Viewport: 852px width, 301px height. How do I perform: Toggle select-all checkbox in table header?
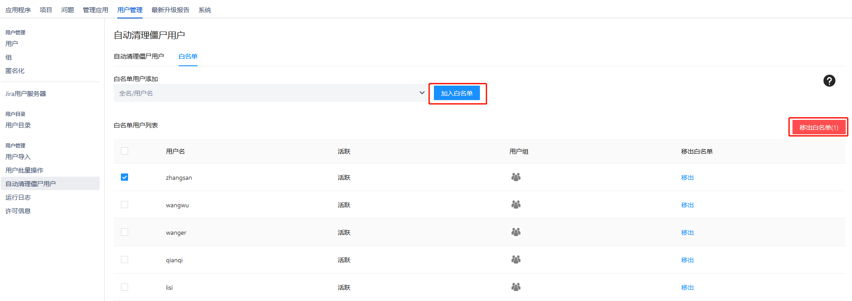(x=124, y=151)
